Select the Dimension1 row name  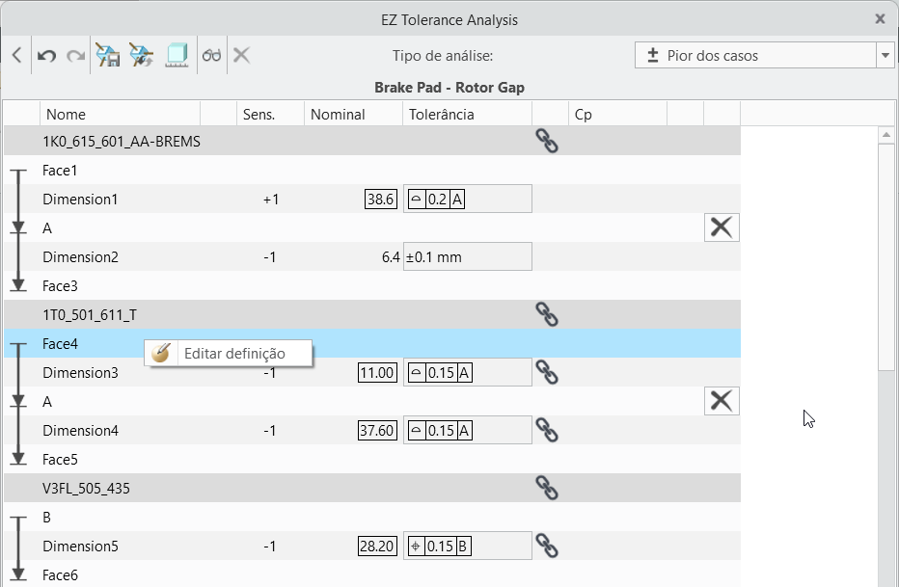(x=80, y=200)
